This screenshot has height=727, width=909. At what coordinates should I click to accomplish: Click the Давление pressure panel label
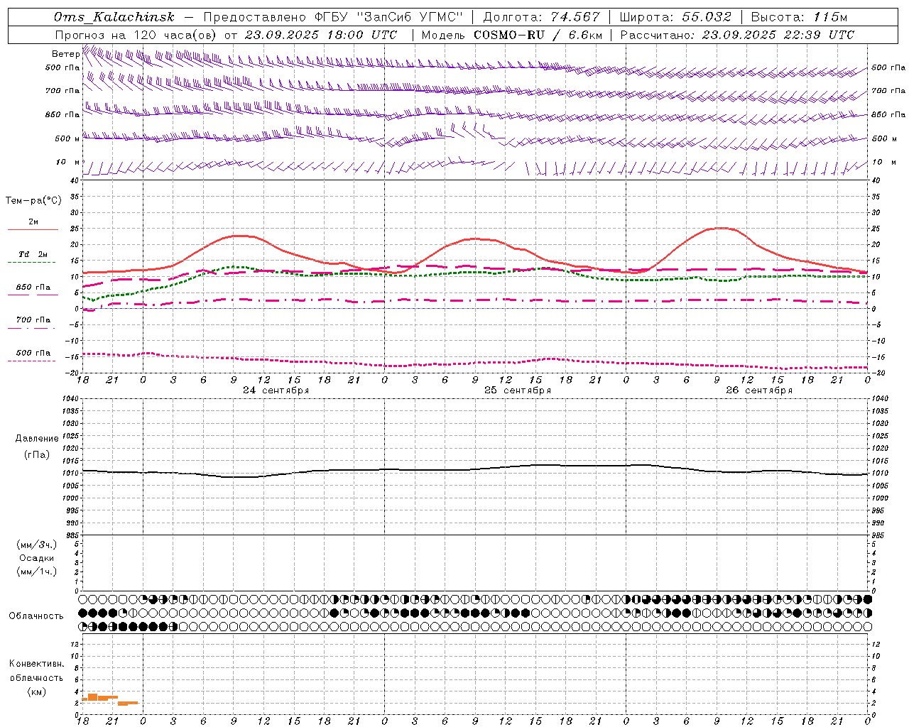(x=37, y=439)
